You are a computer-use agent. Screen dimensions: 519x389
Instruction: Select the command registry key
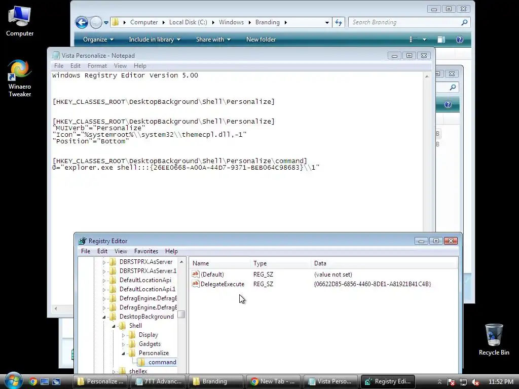[x=162, y=362]
